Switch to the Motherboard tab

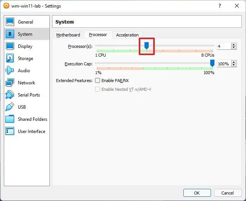(x=68, y=35)
